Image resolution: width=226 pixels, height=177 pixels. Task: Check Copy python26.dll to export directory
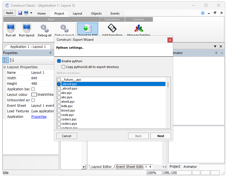[64, 67]
